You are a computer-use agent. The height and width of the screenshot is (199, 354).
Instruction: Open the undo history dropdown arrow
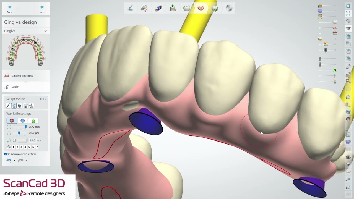[14, 161]
